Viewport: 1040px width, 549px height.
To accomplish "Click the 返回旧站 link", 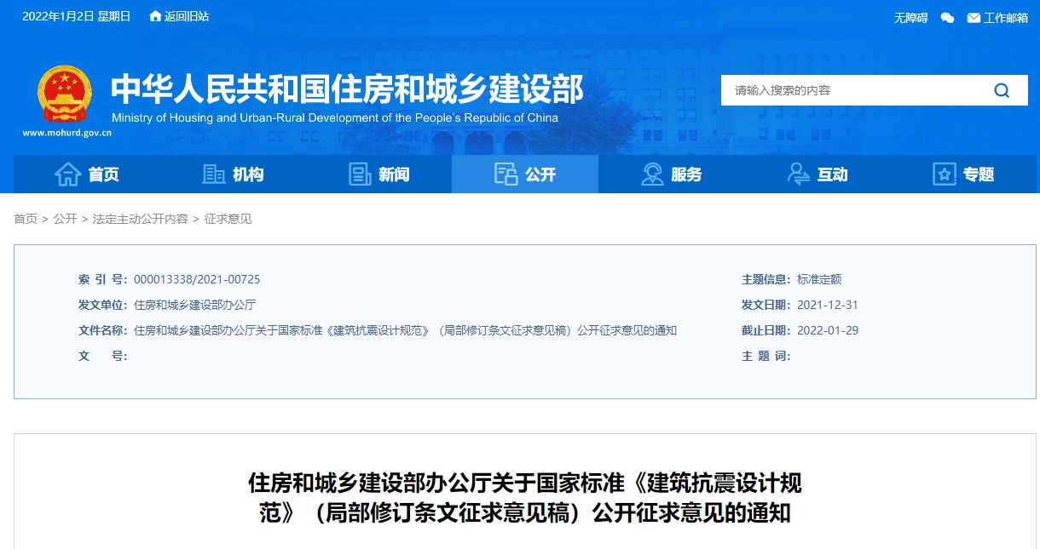I will [x=187, y=16].
